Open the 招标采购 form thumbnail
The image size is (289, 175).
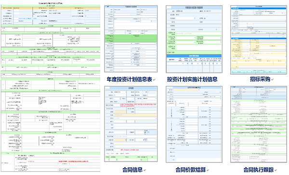[x=258, y=40]
